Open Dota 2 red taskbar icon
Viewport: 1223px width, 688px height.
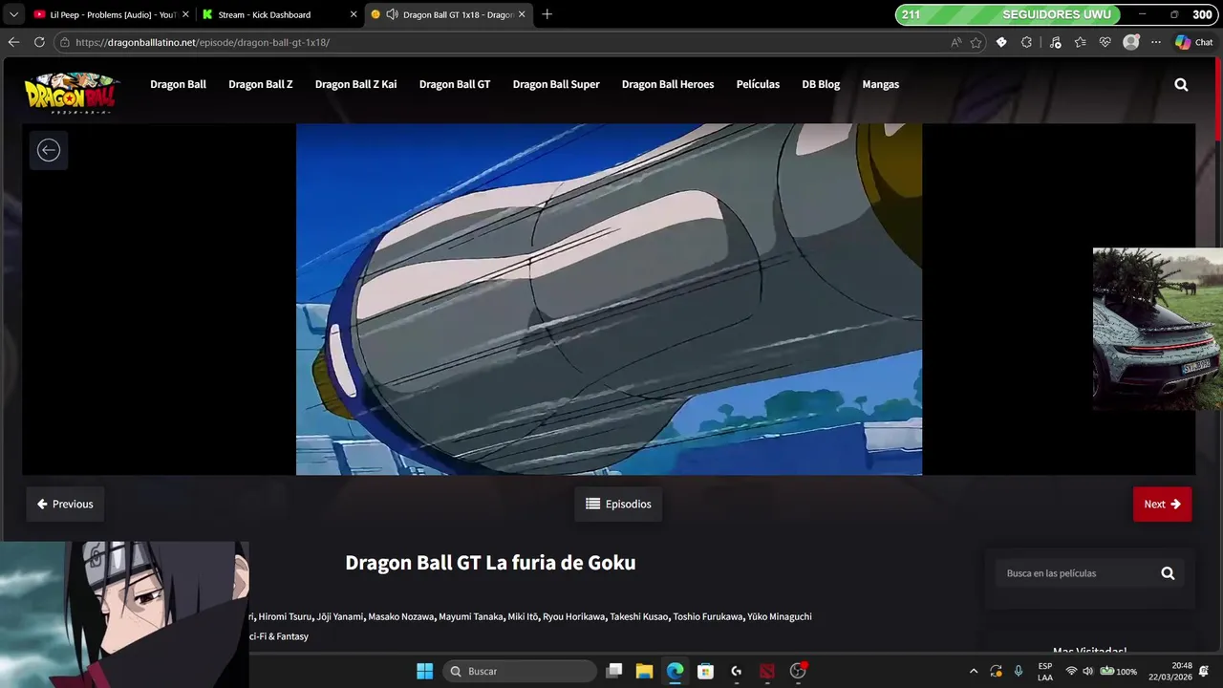[767, 671]
